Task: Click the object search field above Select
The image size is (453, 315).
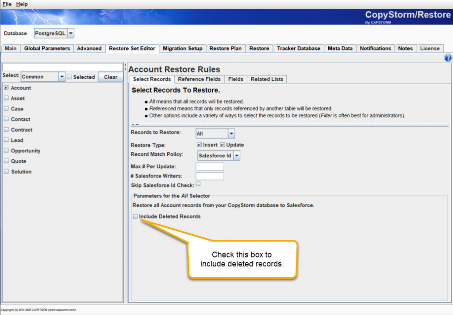Action: tap(63, 67)
